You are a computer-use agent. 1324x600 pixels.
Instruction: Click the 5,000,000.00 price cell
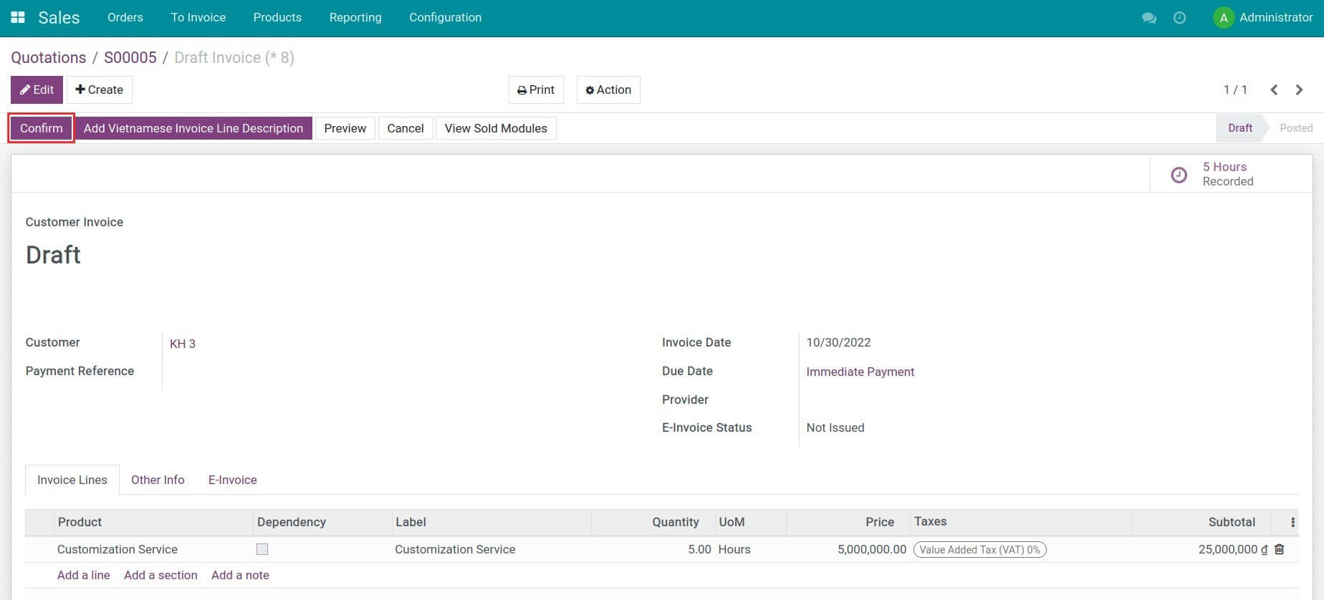[848, 549]
